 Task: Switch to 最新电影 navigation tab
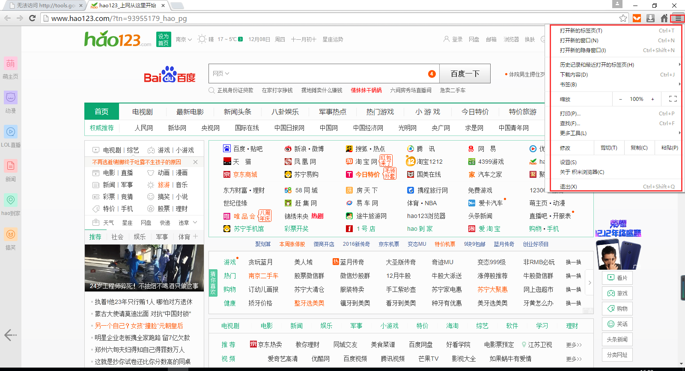190,112
